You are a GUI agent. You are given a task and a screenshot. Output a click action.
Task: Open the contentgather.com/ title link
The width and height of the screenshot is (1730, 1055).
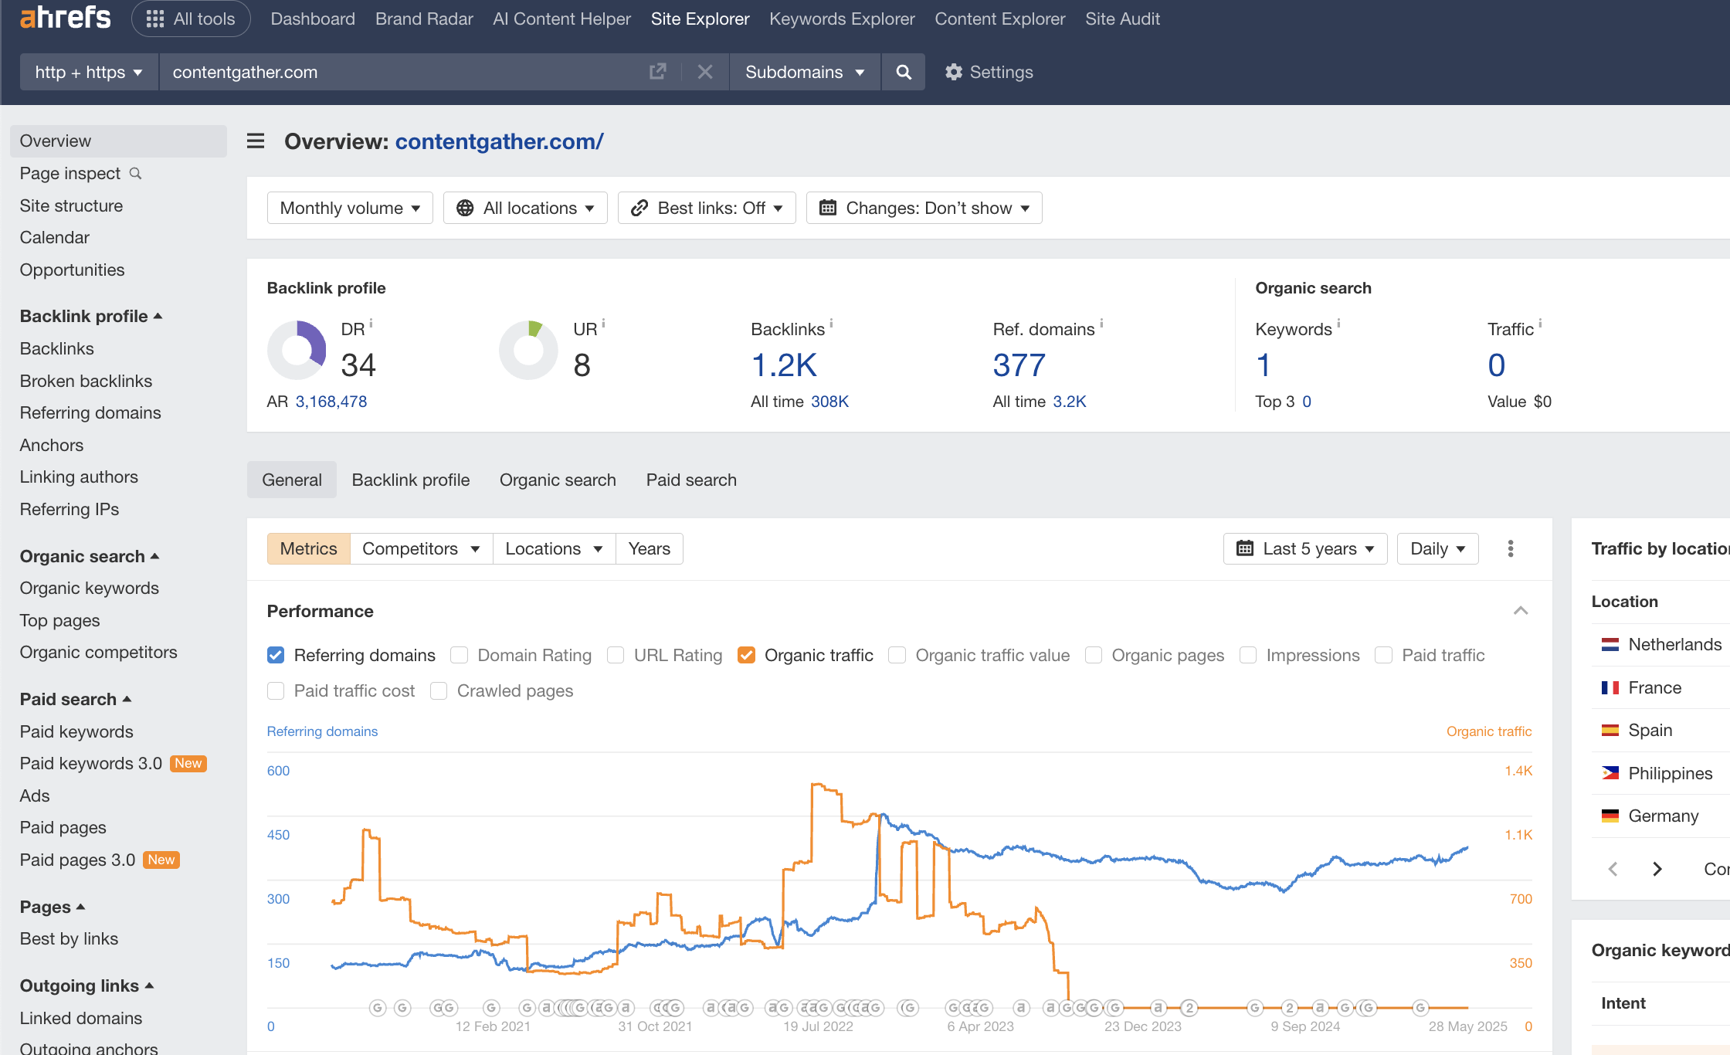(x=499, y=141)
